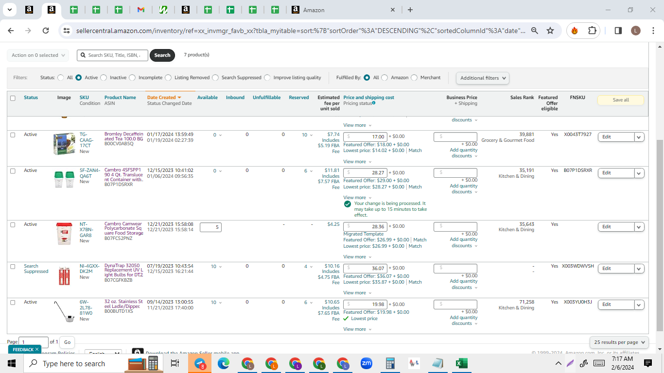The width and height of the screenshot is (664, 373).
Task: Click the Pricing status info icon
Action: click(x=373, y=103)
